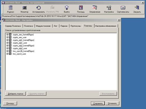Select the Плагины tab
Viewport: 146px width, 109px height.
[x=88, y=26]
